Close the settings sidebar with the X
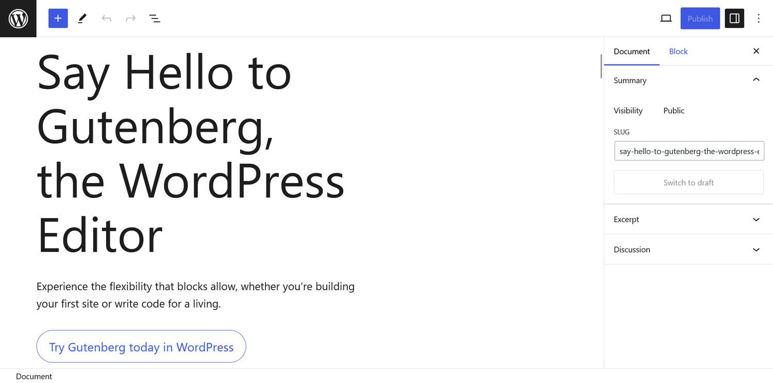 point(756,51)
